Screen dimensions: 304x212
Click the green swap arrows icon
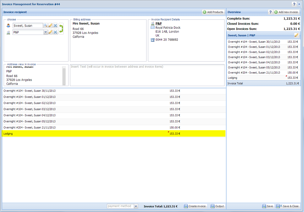click(61, 29)
